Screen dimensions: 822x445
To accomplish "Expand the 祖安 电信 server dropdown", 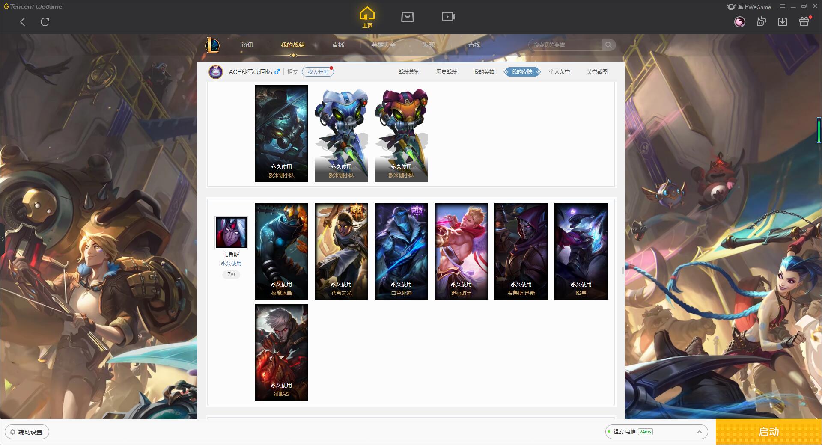I will tap(656, 432).
